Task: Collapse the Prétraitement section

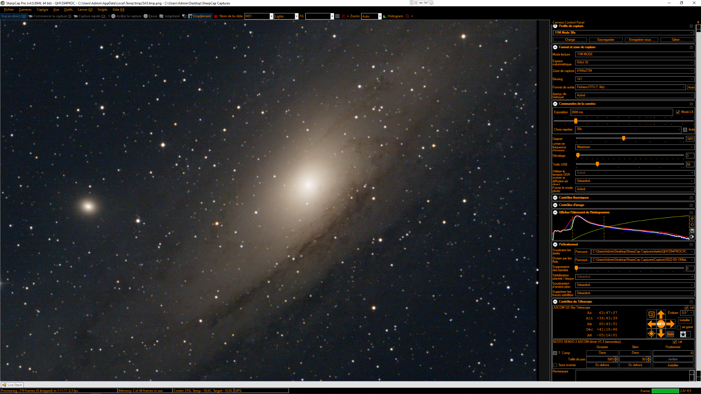Action: (555, 245)
